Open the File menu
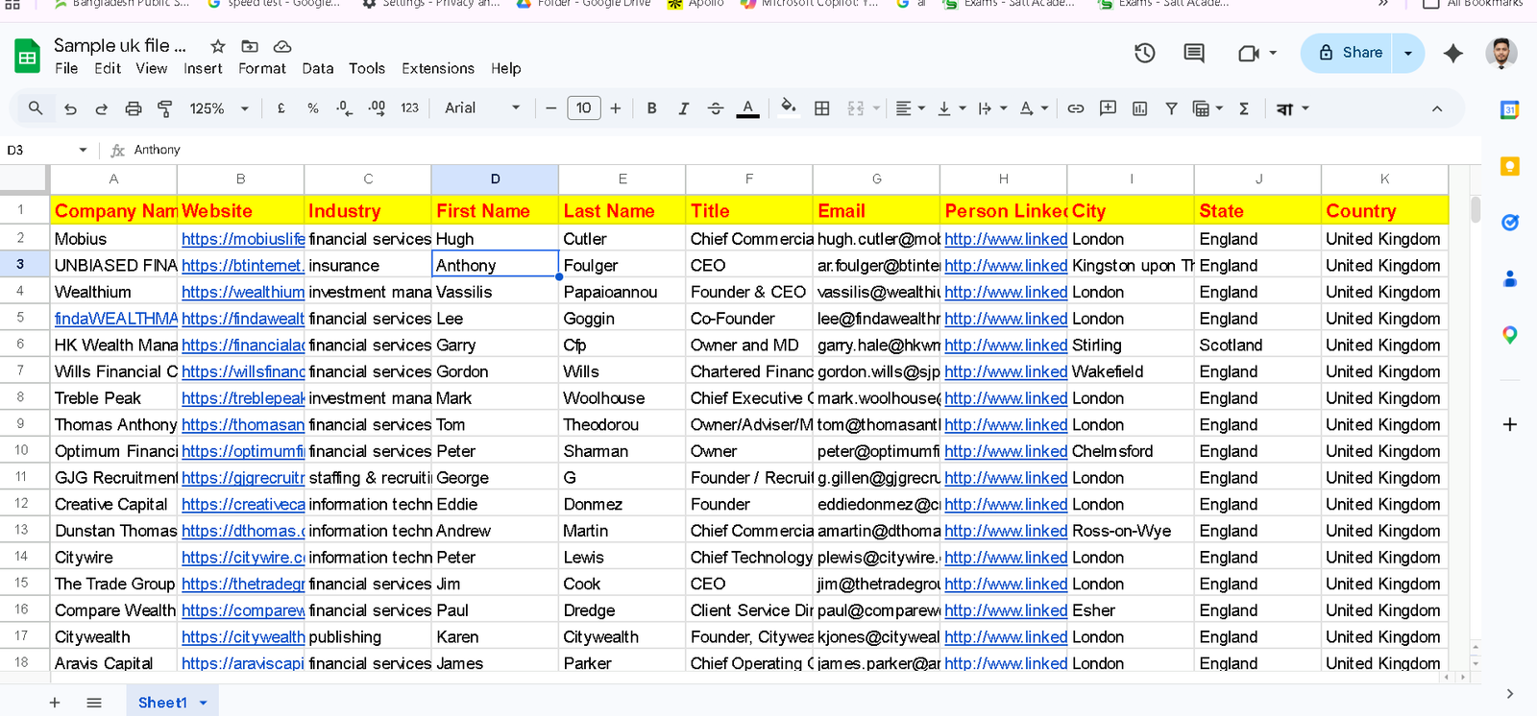 pos(66,68)
